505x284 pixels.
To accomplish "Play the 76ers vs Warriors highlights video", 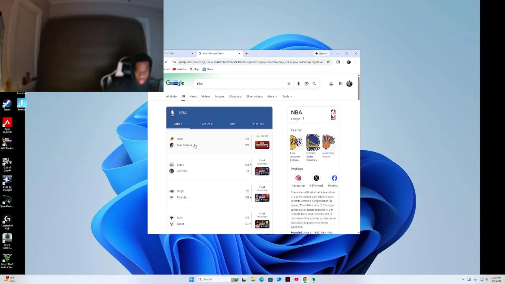I will 262,171.
